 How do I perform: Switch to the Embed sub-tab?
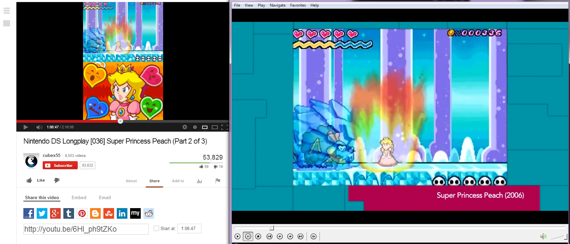[x=79, y=197]
